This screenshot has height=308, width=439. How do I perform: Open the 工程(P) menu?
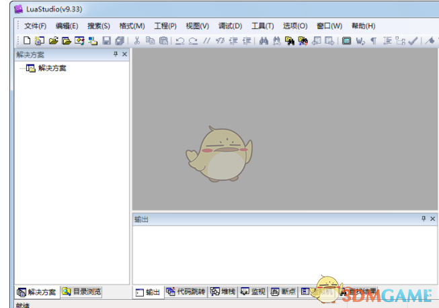(x=165, y=26)
